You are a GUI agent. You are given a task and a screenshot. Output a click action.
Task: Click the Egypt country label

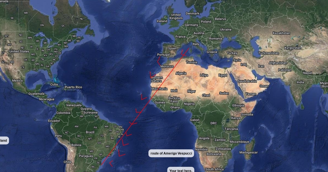click(223, 75)
